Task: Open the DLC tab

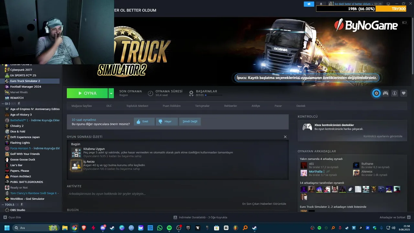Action: pos(109,106)
